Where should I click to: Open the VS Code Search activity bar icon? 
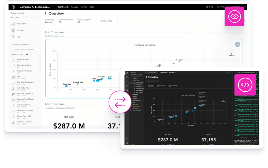click(x=127, y=77)
